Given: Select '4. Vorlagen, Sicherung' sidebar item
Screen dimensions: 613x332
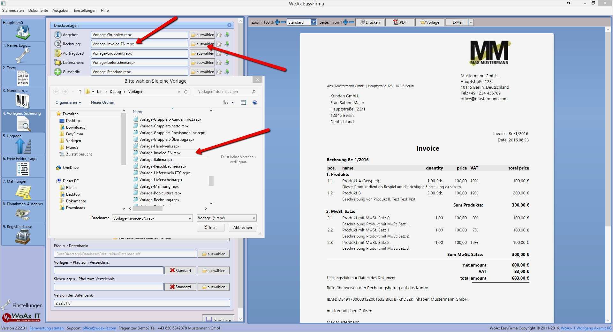Looking at the screenshot, I should point(23,121).
